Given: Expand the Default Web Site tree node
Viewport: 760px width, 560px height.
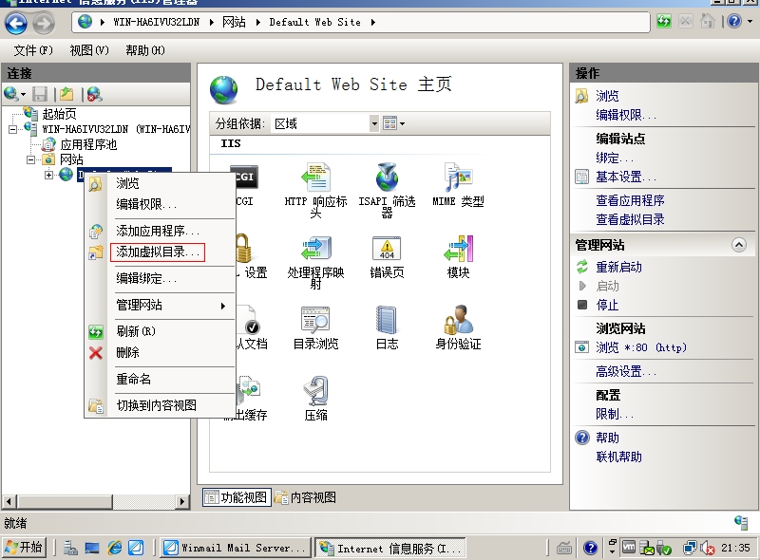Looking at the screenshot, I should coord(49,175).
